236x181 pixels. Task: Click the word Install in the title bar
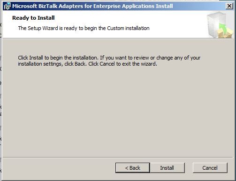(x=164, y=6)
